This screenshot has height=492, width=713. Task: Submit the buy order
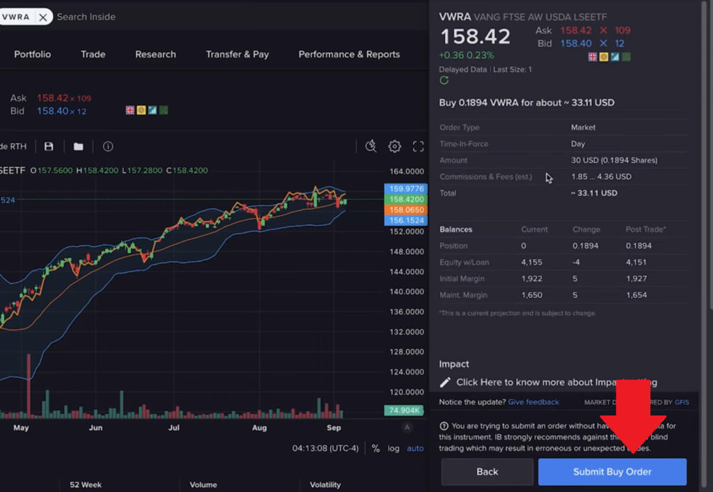click(612, 472)
